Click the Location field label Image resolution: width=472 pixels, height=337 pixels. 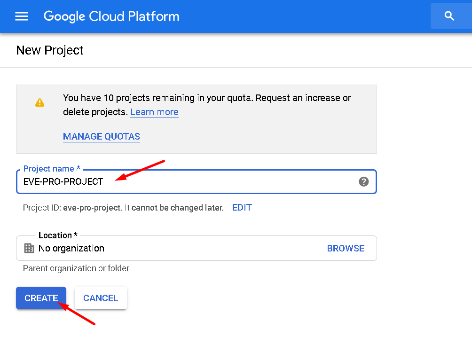coord(58,235)
